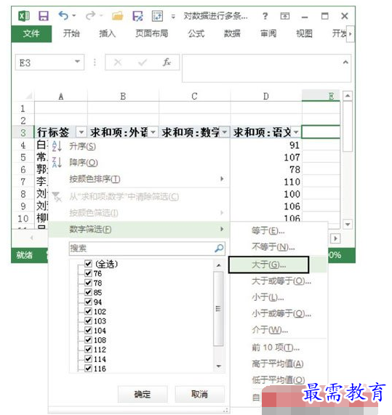The width and height of the screenshot is (392, 415).
Task: Click the search magnifier icon
Action: 219,249
